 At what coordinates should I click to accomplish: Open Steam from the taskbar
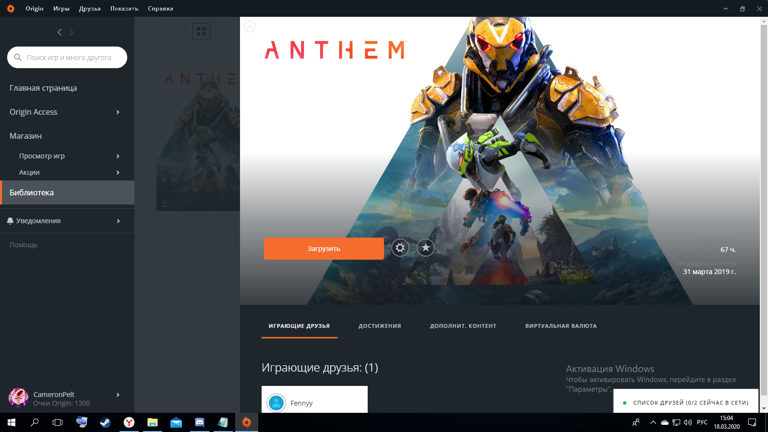coord(105,422)
